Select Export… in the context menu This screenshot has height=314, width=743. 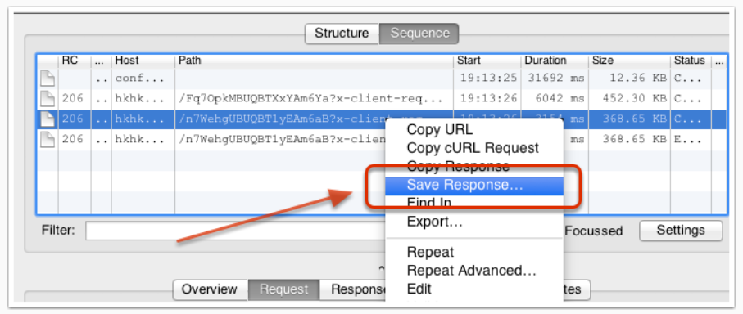[435, 222]
